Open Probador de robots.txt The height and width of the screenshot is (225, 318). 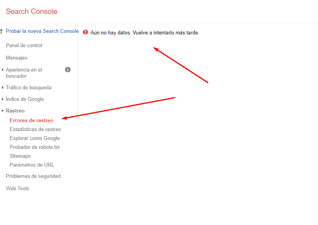click(35, 147)
